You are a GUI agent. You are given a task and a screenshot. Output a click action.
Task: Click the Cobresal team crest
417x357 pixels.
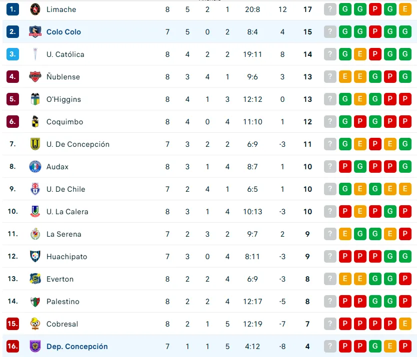(x=35, y=324)
